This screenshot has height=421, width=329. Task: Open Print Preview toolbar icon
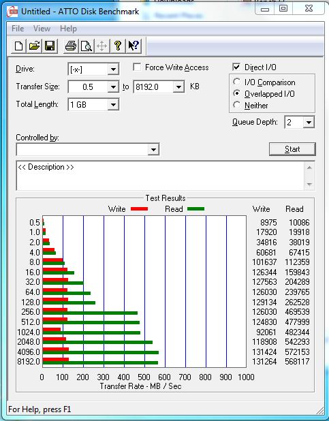click(87, 46)
